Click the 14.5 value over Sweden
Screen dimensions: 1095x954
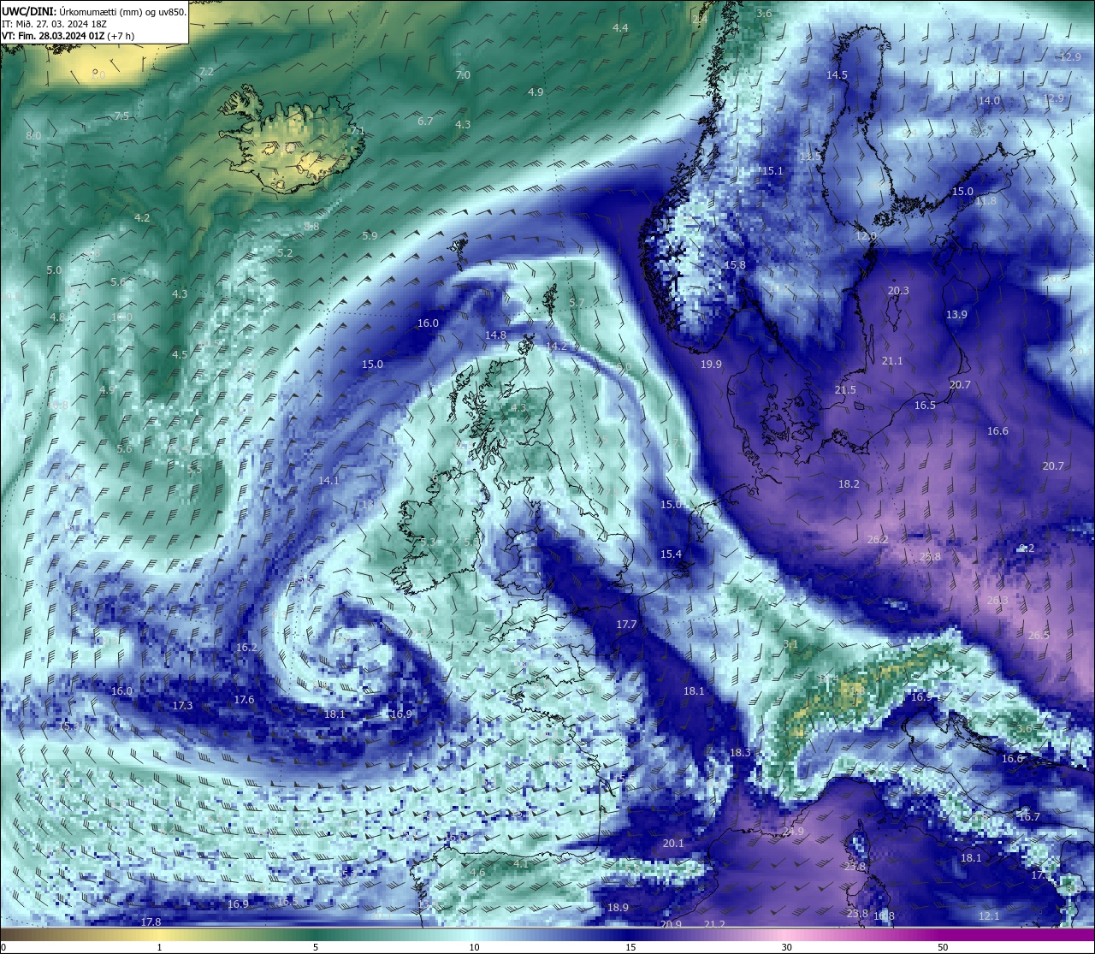coord(837,75)
